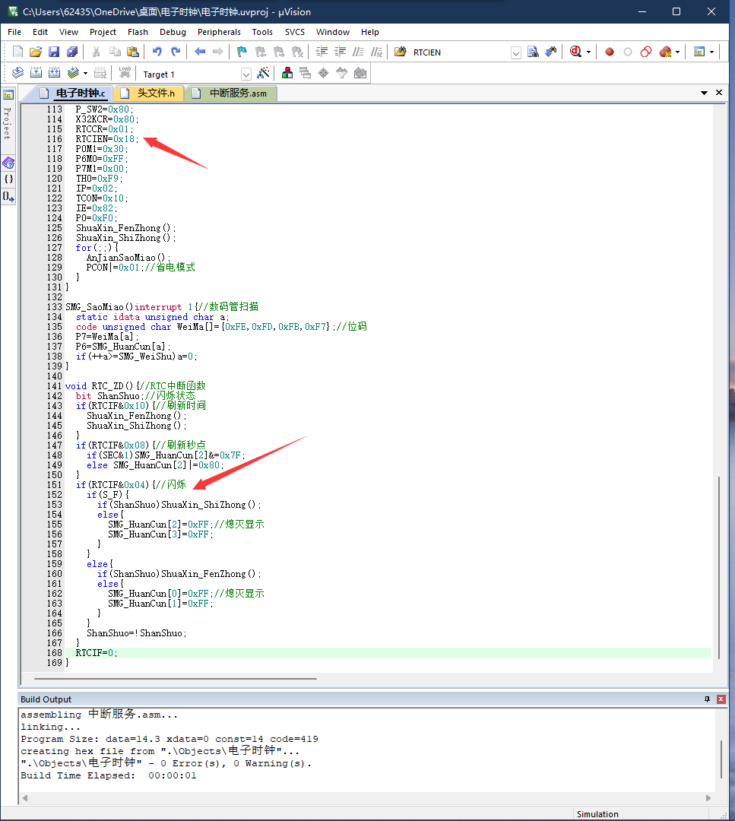Click Find document search icon
The width and height of the screenshot is (735, 821).
[533, 52]
